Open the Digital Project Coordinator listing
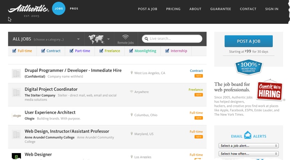This screenshot has width=290, height=160. click(x=51, y=89)
